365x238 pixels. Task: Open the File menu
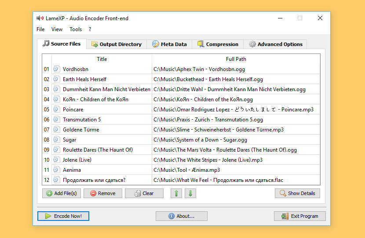(40, 29)
